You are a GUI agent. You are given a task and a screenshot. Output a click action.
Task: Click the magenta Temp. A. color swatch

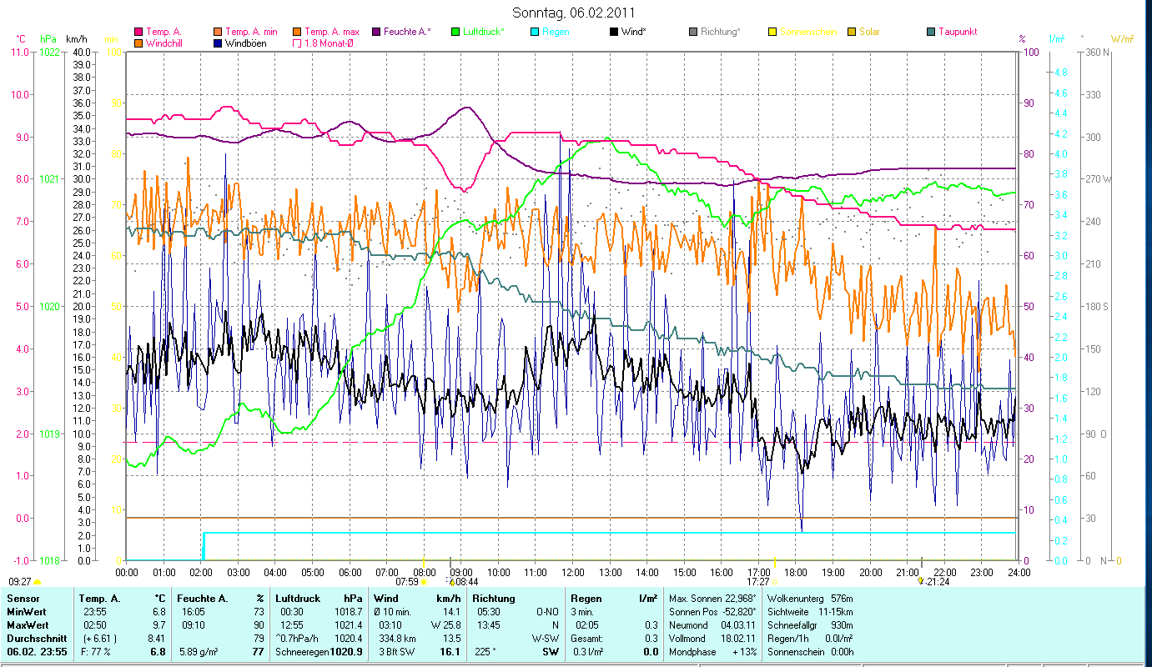point(138,32)
